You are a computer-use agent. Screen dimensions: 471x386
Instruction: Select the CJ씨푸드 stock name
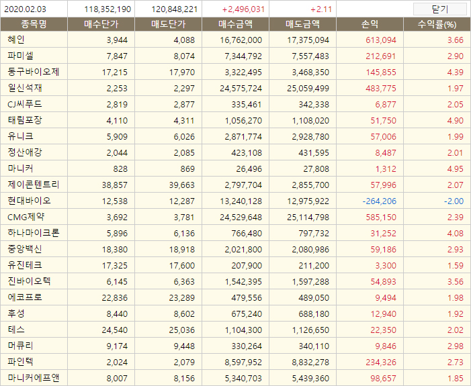pyautogui.click(x=25, y=104)
